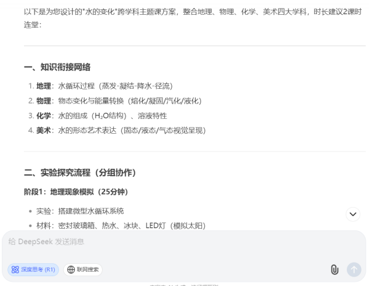369x286 pixels.
Task: Click the 物理 物态变化与能量转换 list item
Action: (x=115, y=101)
